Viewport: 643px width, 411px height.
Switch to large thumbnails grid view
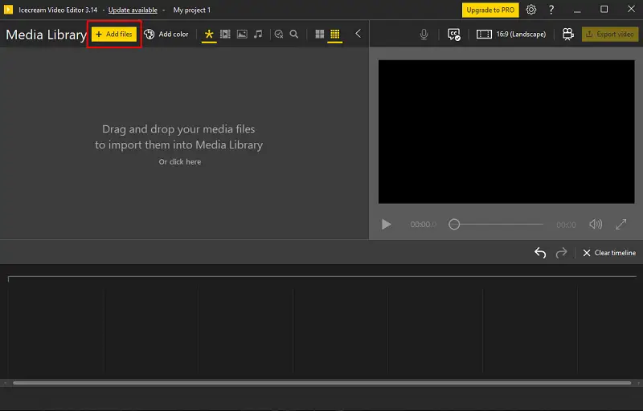pyautogui.click(x=319, y=34)
